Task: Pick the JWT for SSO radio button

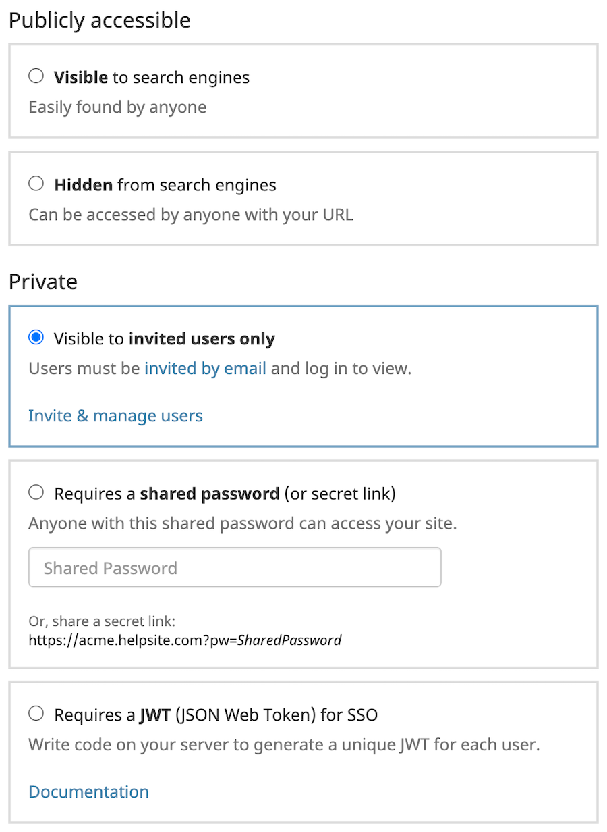Action: click(x=36, y=714)
